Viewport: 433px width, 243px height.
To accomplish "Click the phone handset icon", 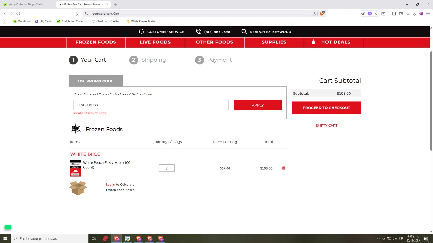I will click(x=198, y=32).
